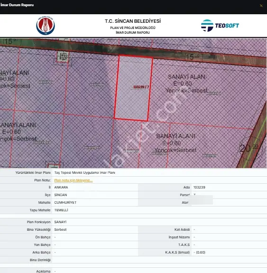Image resolution: width=267 pixels, height=273 pixels.
Task: Select the highlighted parcel 103239 / 7 on map
Action: click(x=133, y=88)
